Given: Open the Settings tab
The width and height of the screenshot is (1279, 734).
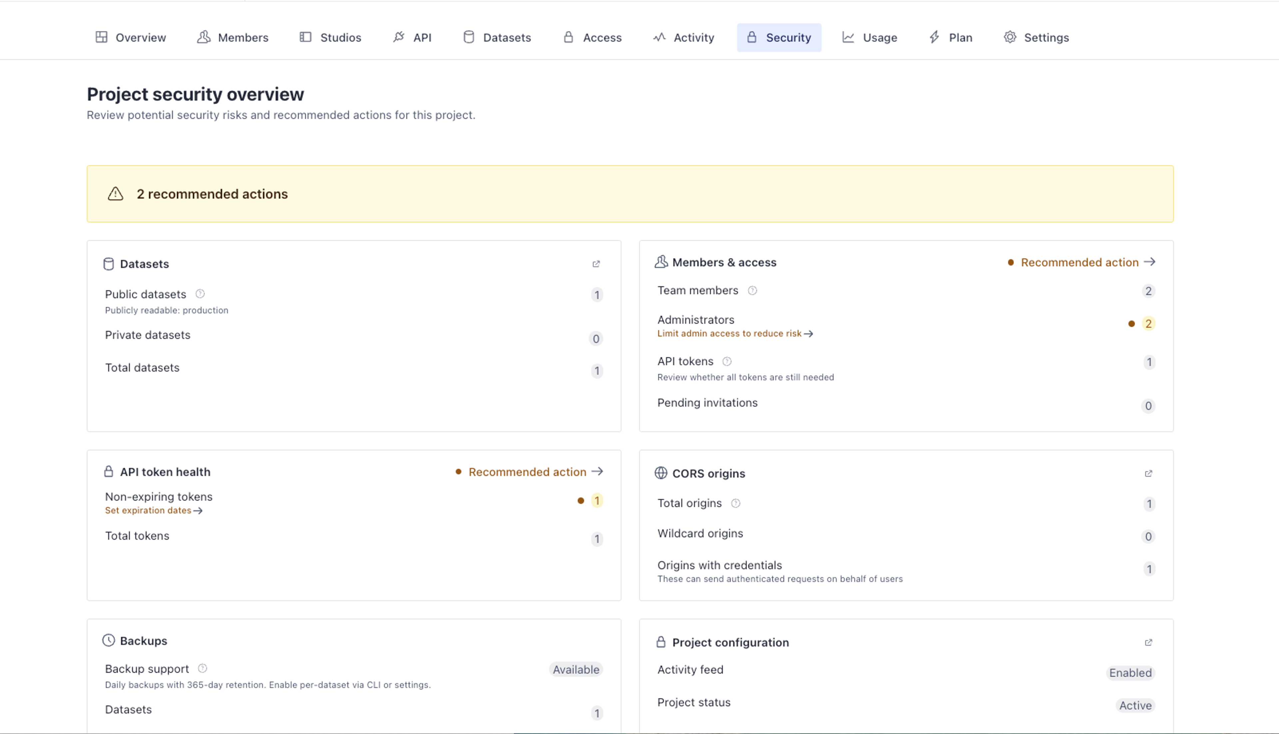Looking at the screenshot, I should point(1036,37).
